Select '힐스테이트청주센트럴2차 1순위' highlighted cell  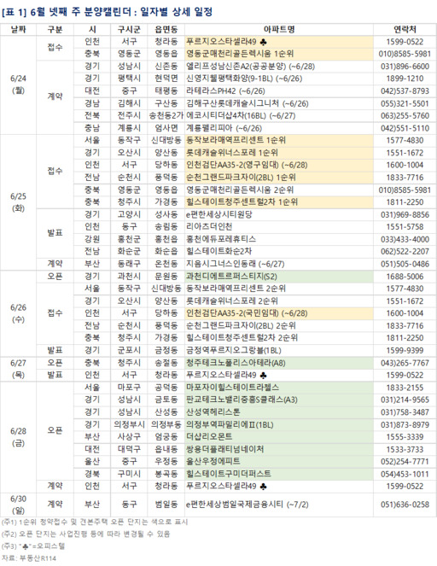279,202
